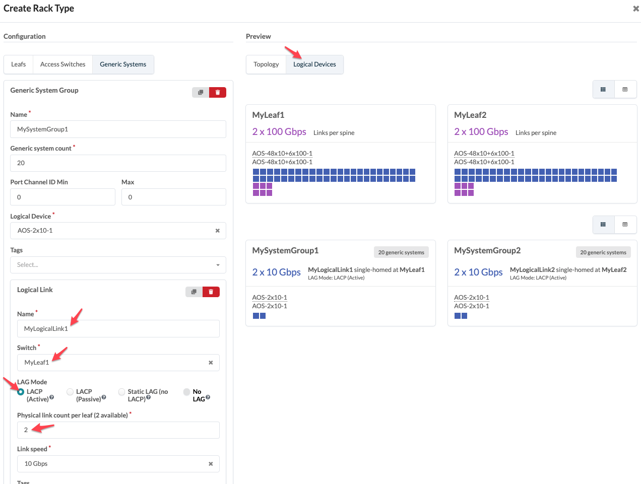Switch to the Leafs tab
The image size is (641, 484).
[x=19, y=64]
